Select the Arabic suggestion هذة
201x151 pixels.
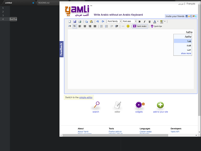(183, 45)
